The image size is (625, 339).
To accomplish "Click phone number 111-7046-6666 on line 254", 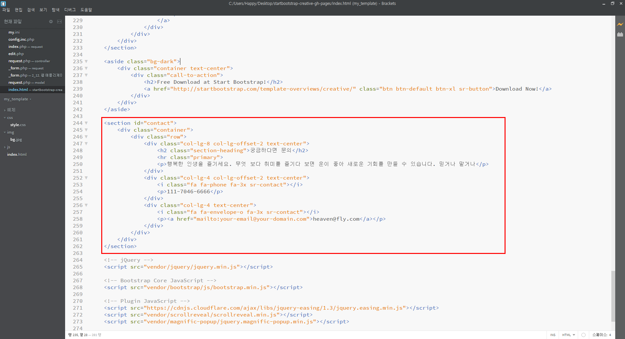I will tap(188, 192).
